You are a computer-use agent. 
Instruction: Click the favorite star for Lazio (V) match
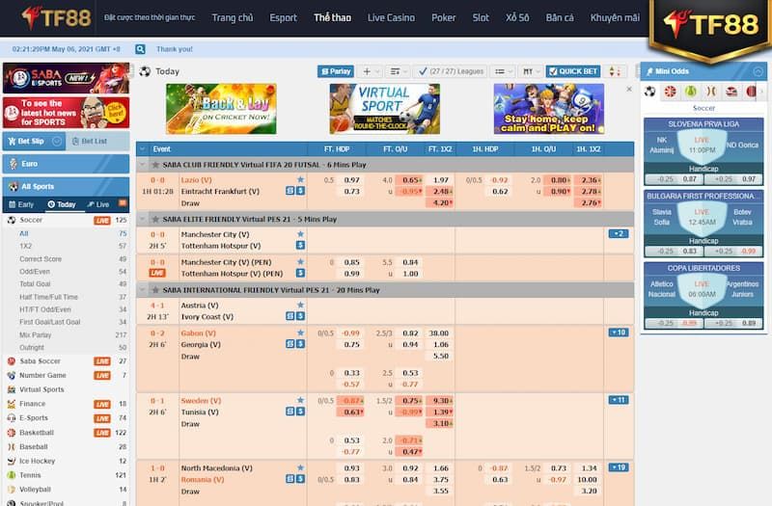300,180
